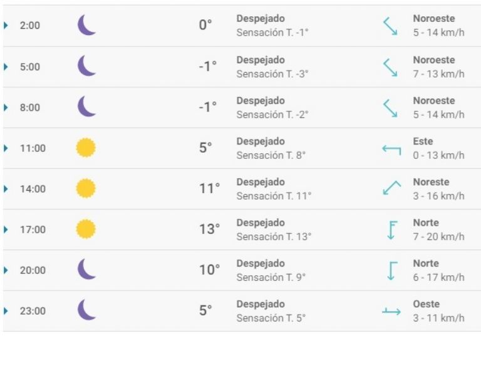Expand the 2:00 forecast row arrow
The width and height of the screenshot is (481, 374).
6,26
